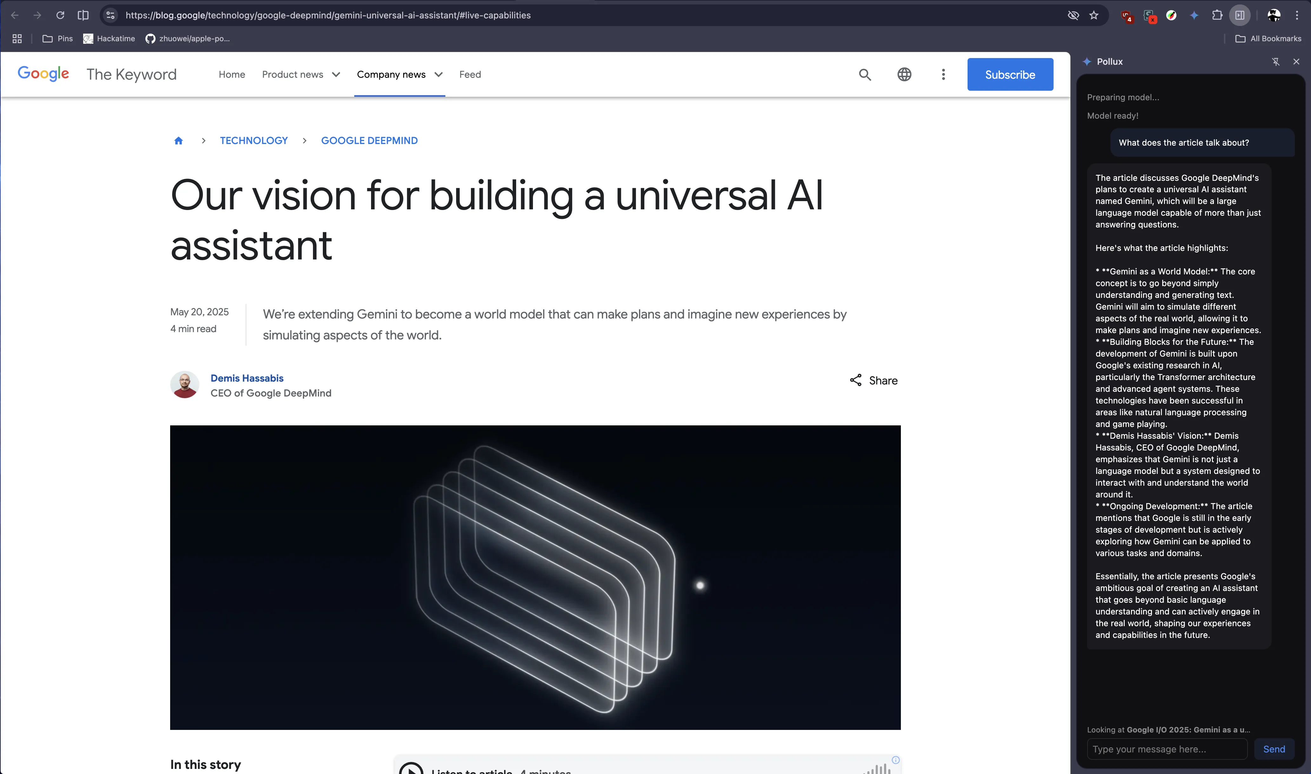Open the language globe selector
The width and height of the screenshot is (1311, 774).
click(x=904, y=75)
